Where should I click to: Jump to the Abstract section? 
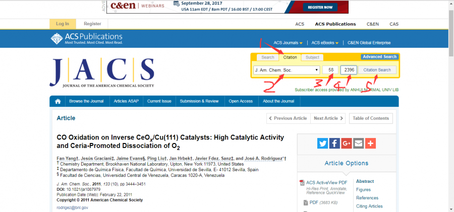click(365, 181)
